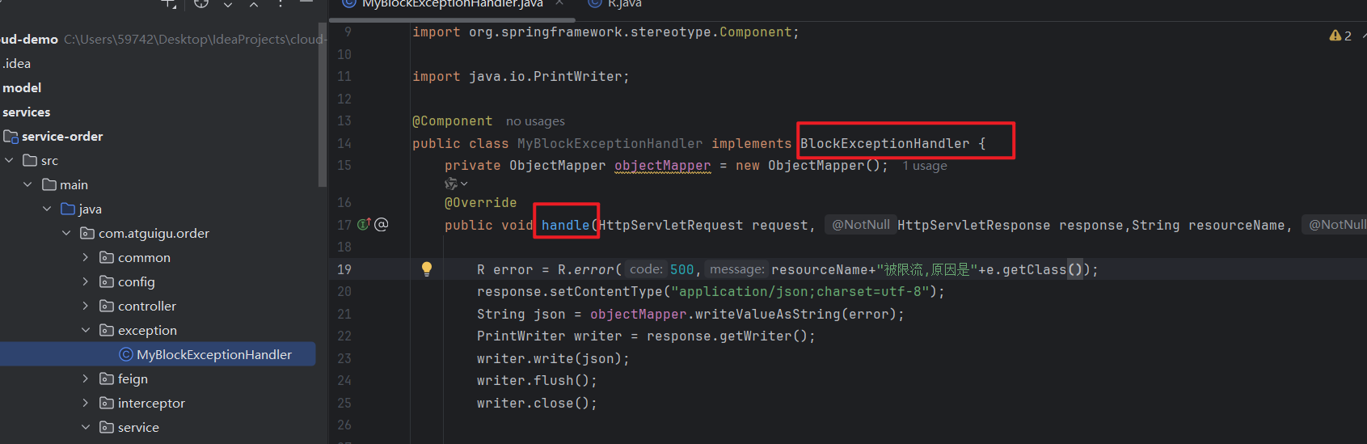Click the config package icon
1367x444 pixels.
click(107, 281)
